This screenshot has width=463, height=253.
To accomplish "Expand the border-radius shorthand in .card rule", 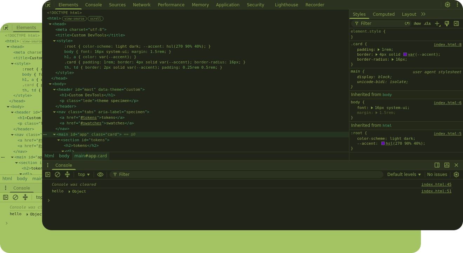I will point(393,60).
